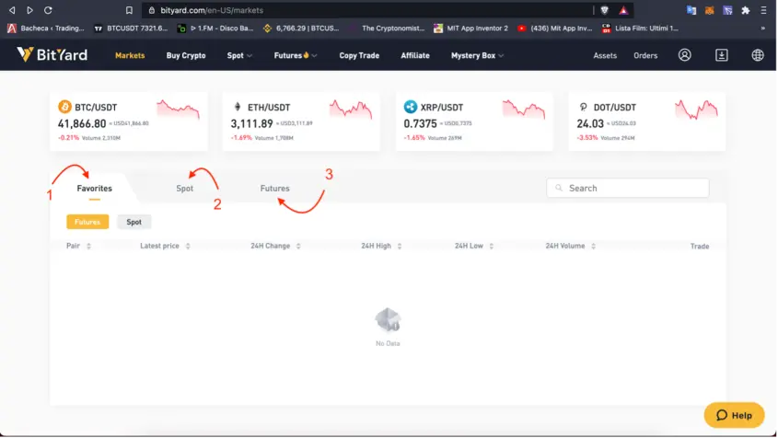
Task: Sort by 24H Volume column arrows
Action: point(594,246)
